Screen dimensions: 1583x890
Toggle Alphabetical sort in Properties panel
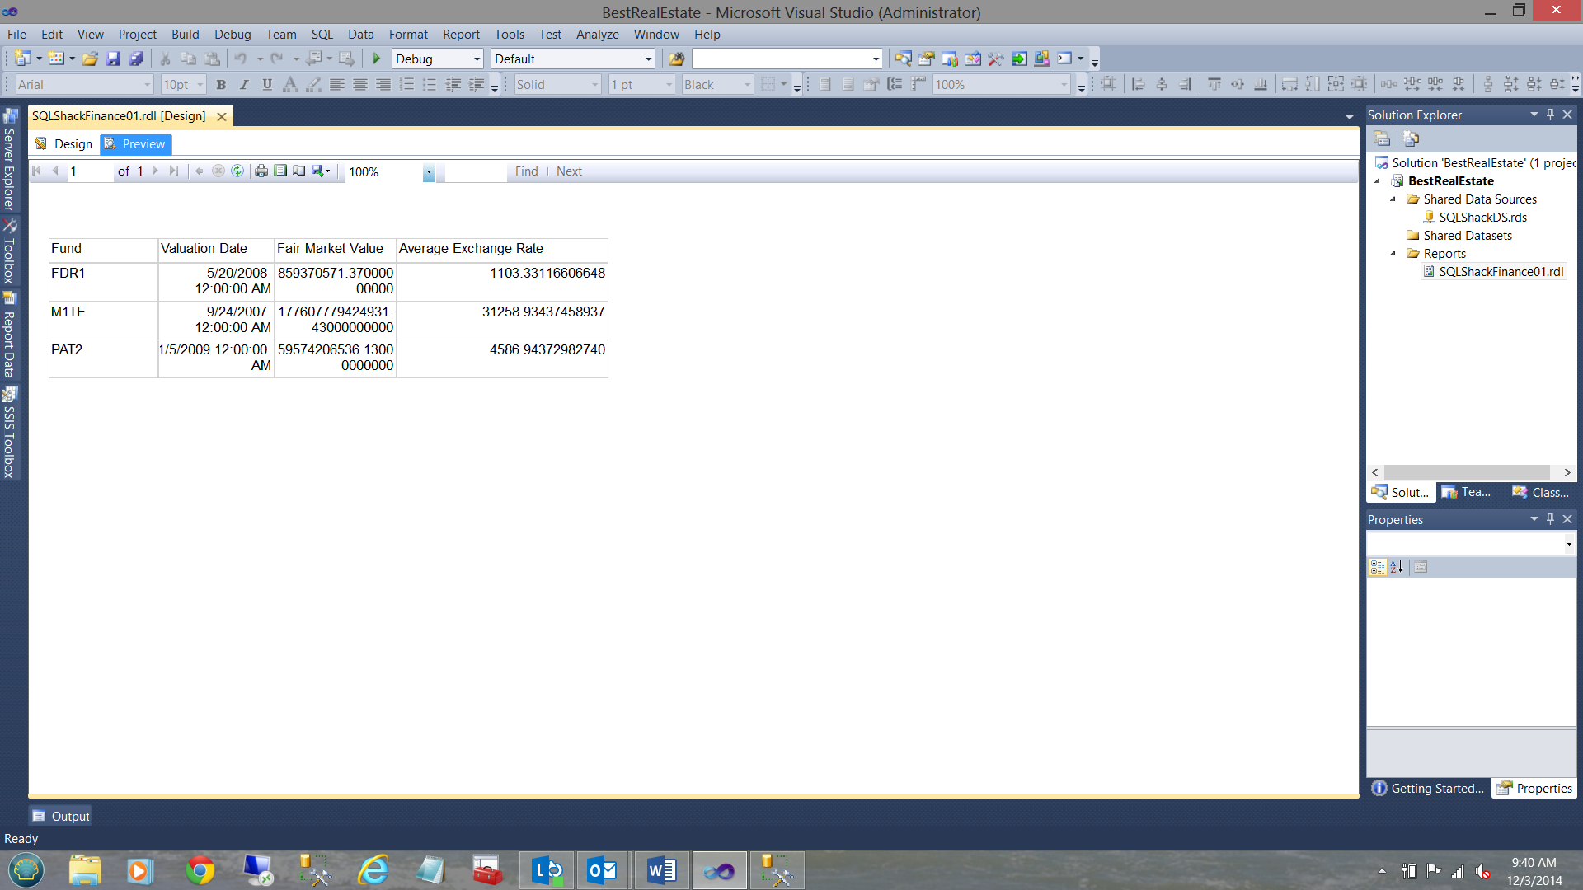pos(1397,567)
